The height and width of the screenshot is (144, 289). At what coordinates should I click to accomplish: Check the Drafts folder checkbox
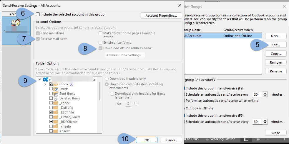click(x=51, y=89)
